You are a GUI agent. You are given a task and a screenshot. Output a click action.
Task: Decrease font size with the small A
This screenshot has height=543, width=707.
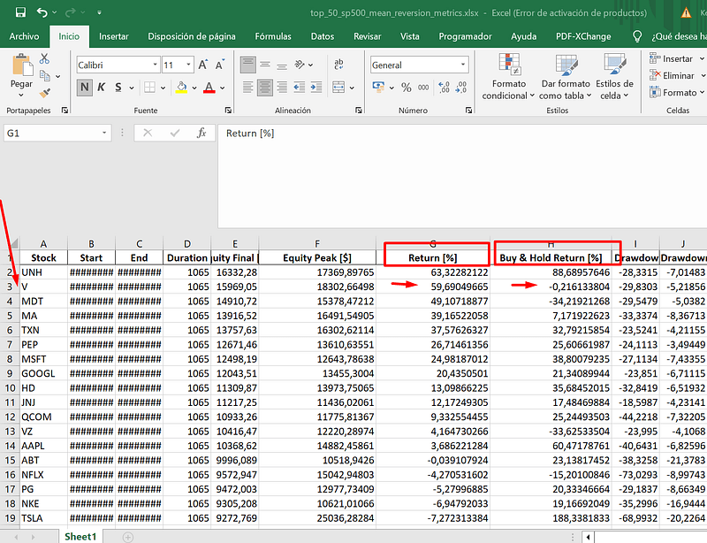(x=219, y=65)
